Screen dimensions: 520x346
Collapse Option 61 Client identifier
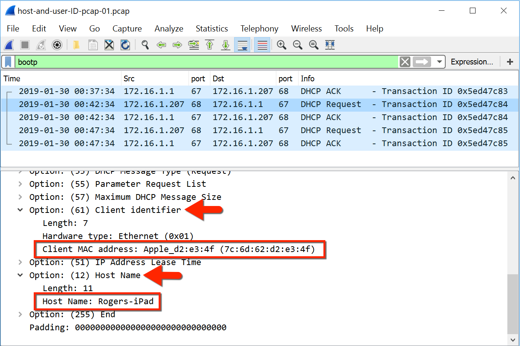tap(20, 210)
